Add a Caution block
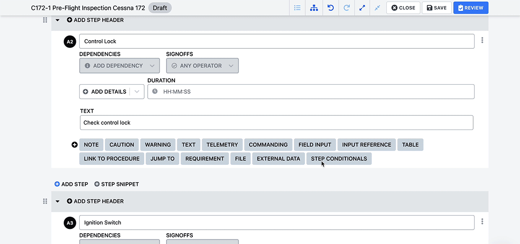Image resolution: width=520 pixels, height=244 pixels. coord(122,145)
